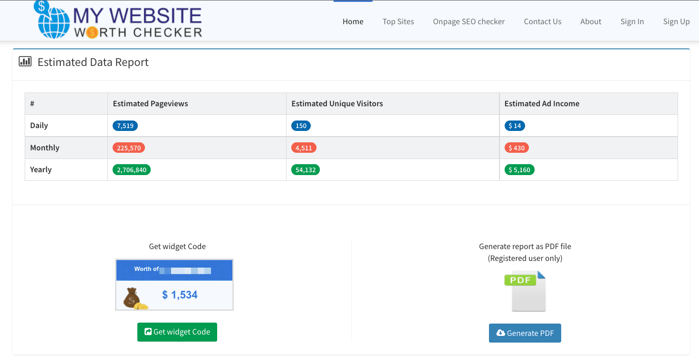The height and width of the screenshot is (362, 699).
Task: Click the $1,534 worth widget preview
Action: click(174, 285)
